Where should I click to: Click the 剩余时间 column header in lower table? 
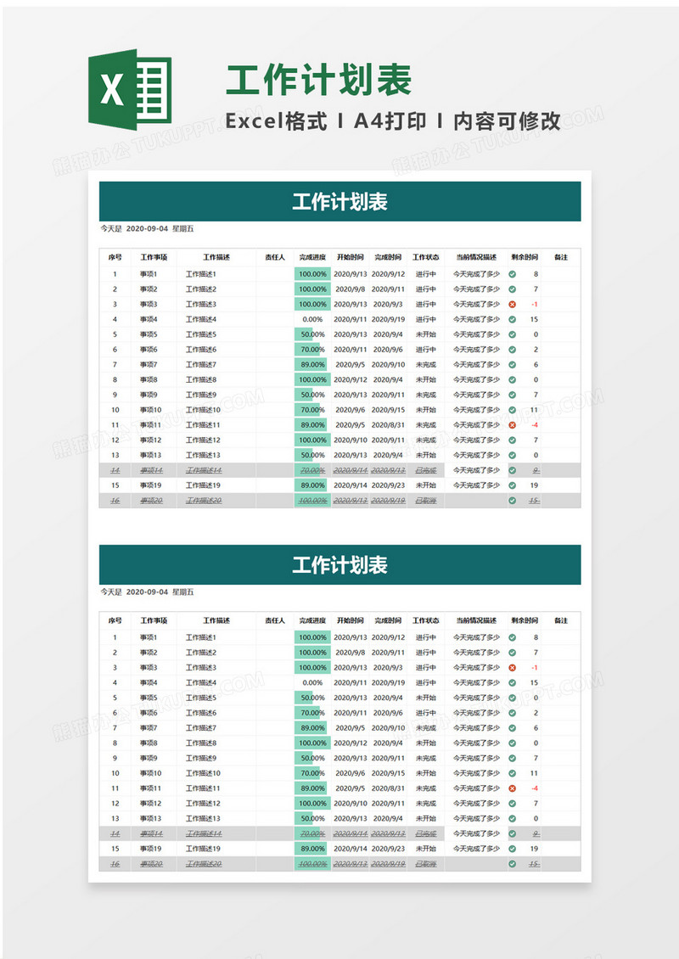point(525,620)
